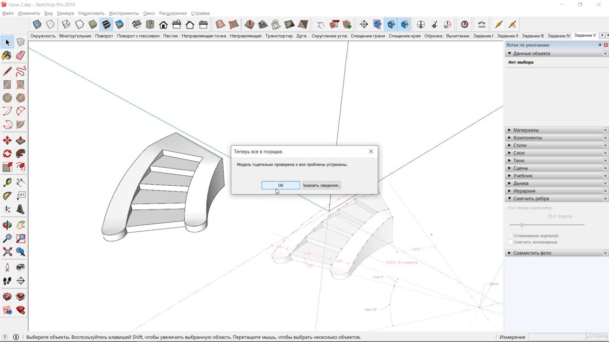This screenshot has height=342, width=609.
Task: Choose the Line pencil tool
Action: tap(7, 71)
